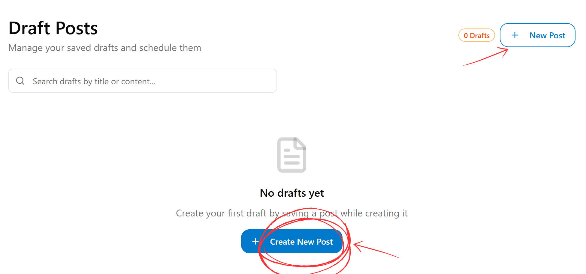Open the Create New Post action
Image resolution: width=586 pixels, height=274 pixels.
click(291, 241)
